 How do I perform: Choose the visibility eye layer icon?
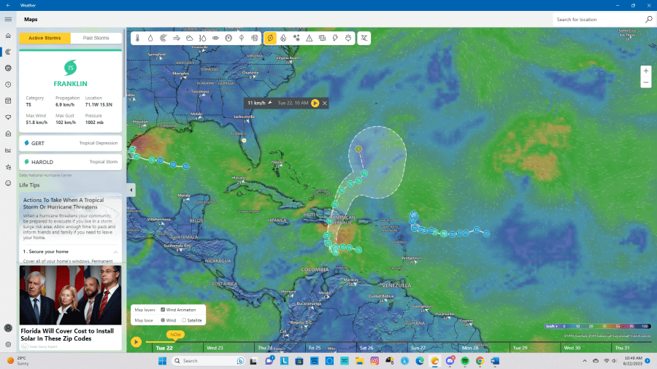pyautogui.click(x=216, y=38)
